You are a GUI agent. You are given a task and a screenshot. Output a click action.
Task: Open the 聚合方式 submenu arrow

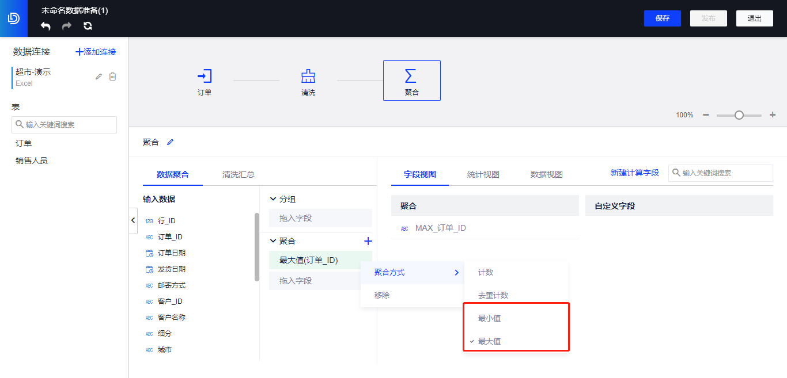(x=457, y=273)
